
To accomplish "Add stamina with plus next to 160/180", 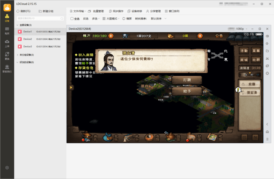I will click(111, 36).
